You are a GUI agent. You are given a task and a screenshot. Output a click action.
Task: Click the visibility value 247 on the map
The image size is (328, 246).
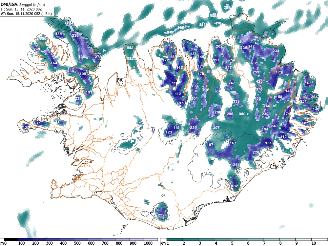(x=232, y=83)
